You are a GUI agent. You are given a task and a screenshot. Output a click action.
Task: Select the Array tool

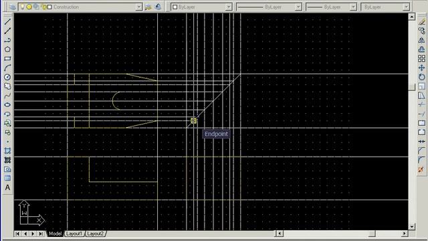tap(421, 58)
